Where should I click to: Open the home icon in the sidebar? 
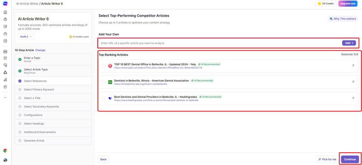[5, 12]
